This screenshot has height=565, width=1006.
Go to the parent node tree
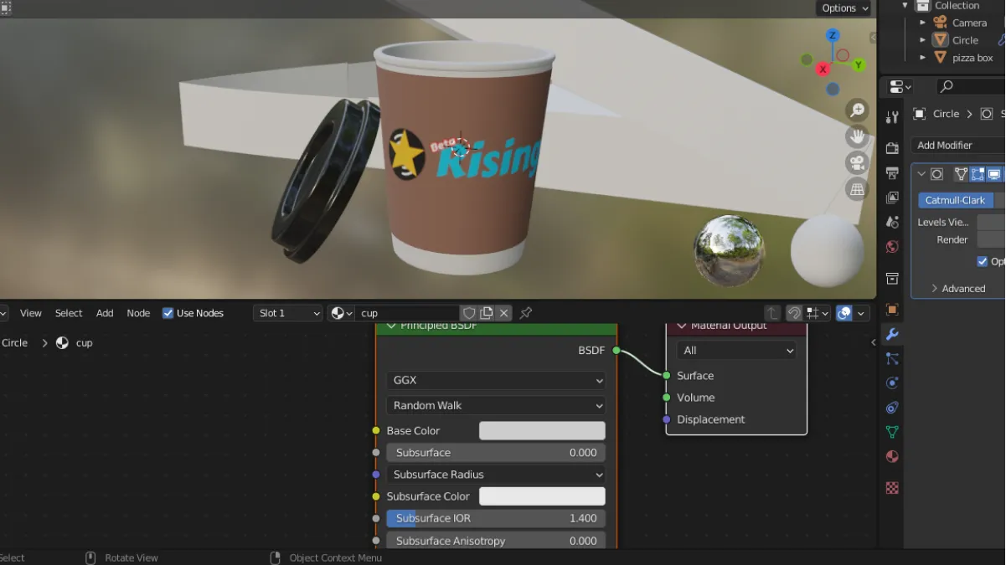772,313
